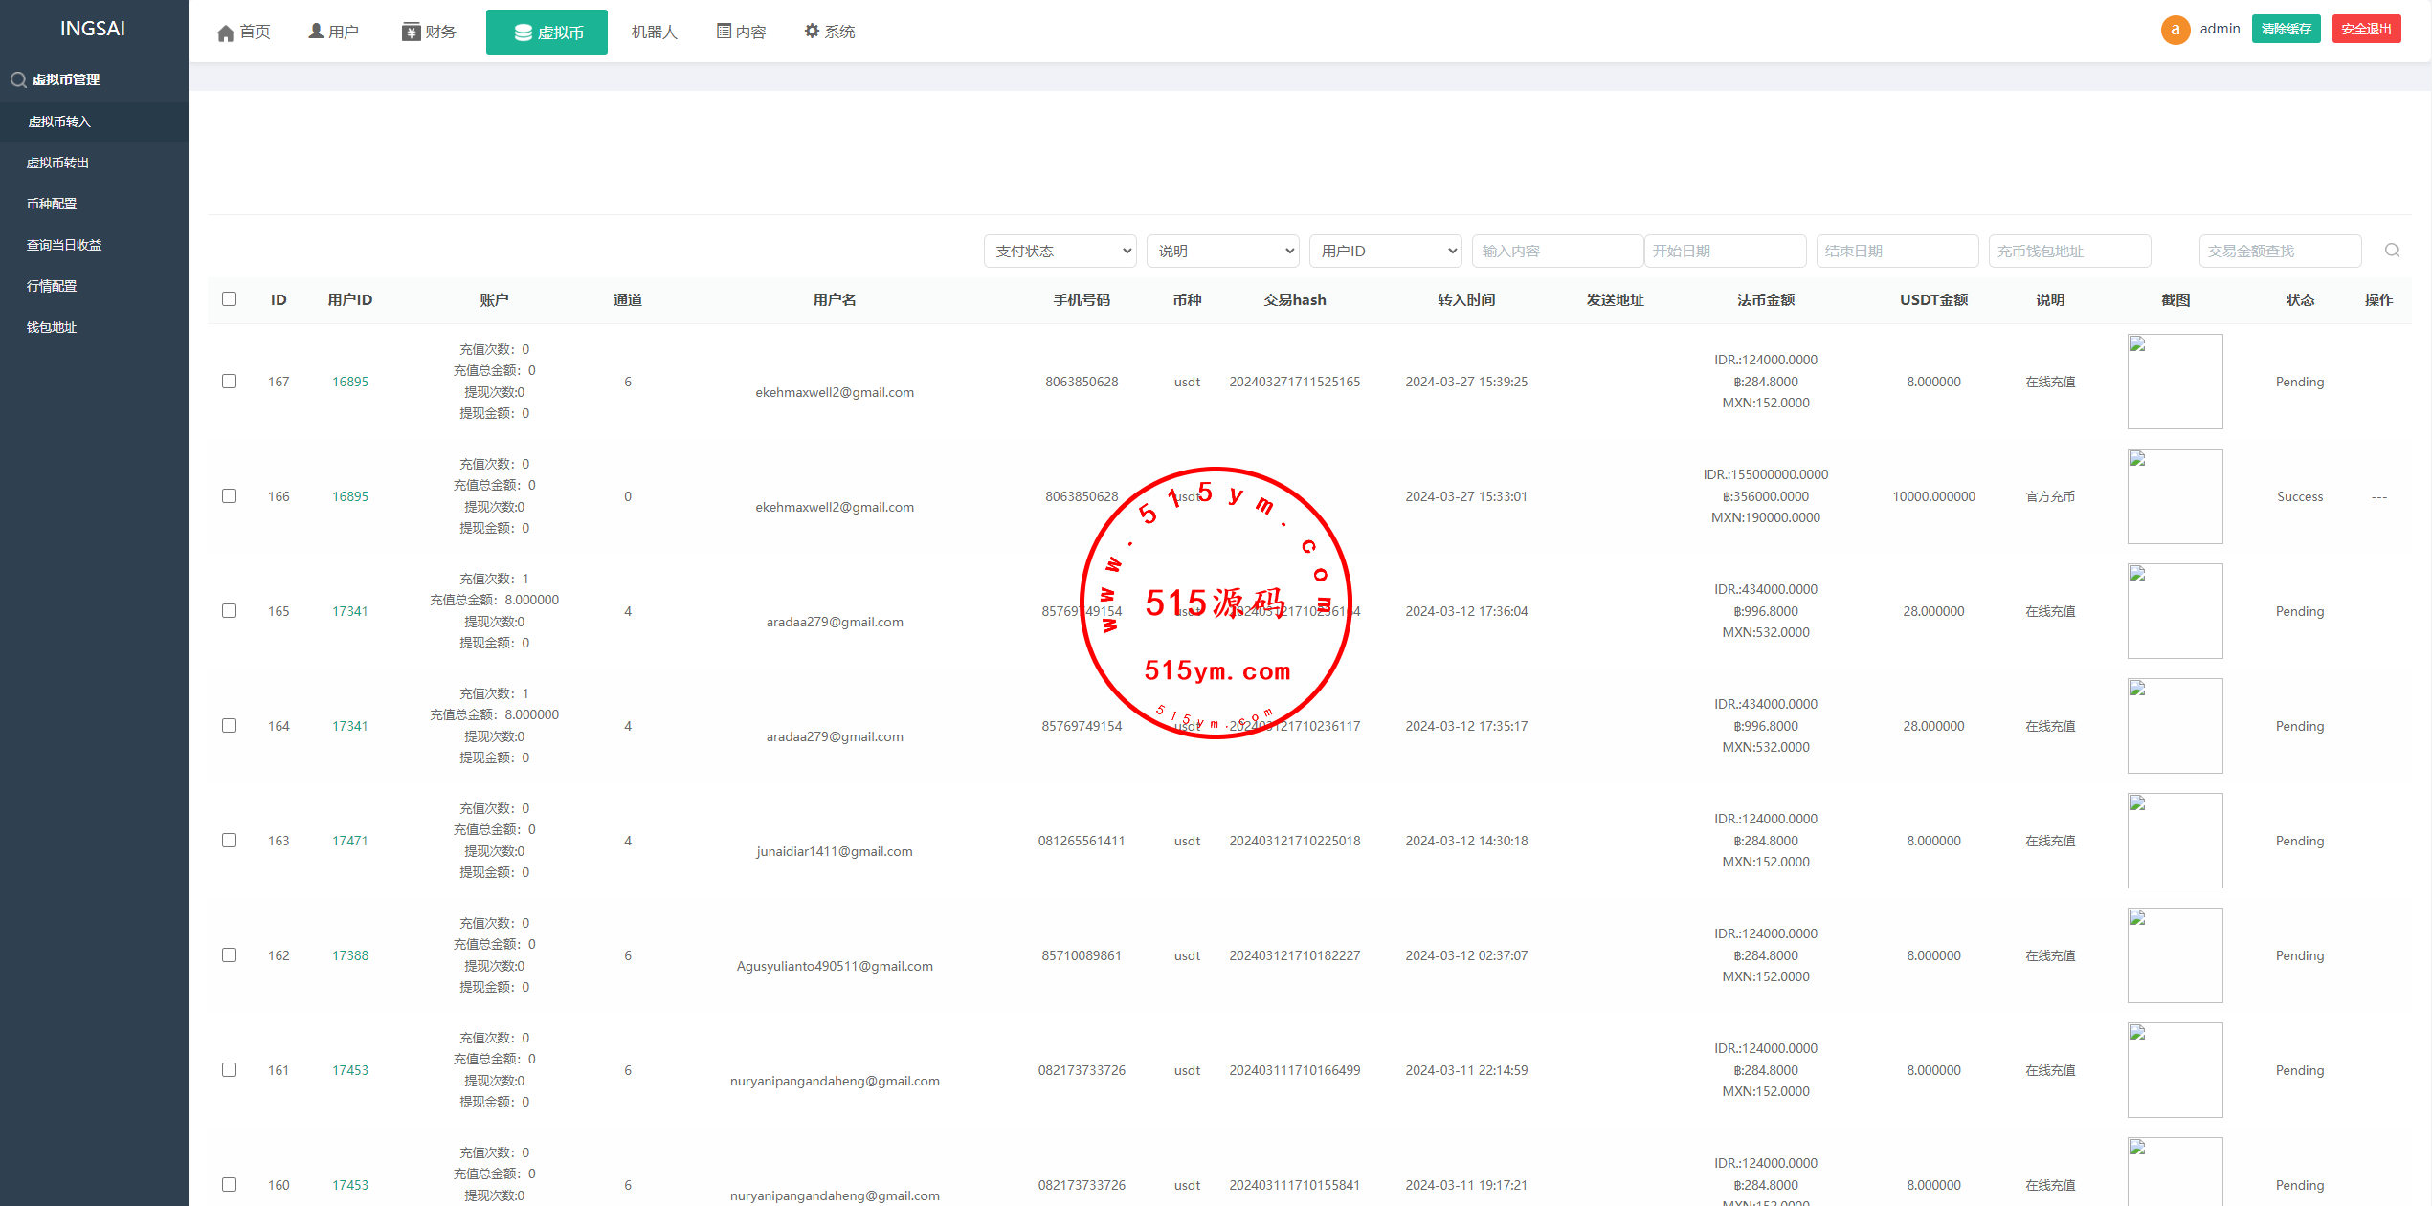Screen dimensions: 2432x1206
Task: Open the 支付状态 dropdown filter
Action: [1060, 251]
